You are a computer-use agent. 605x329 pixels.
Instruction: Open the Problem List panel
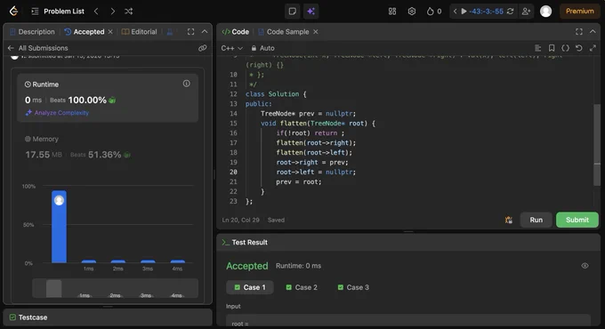point(58,12)
